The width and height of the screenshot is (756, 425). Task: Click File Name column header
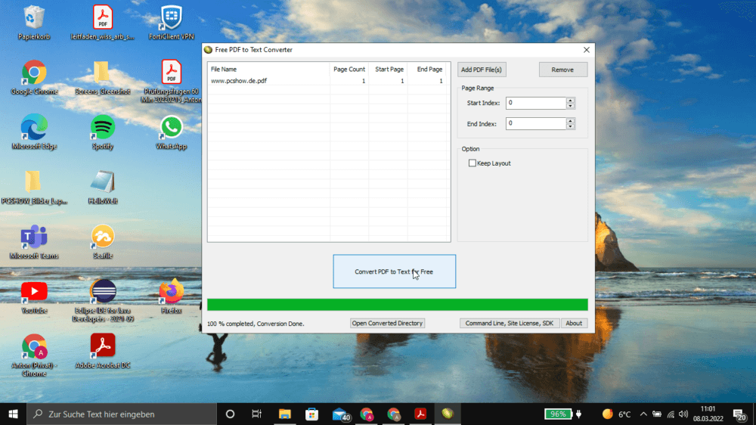[x=268, y=69]
